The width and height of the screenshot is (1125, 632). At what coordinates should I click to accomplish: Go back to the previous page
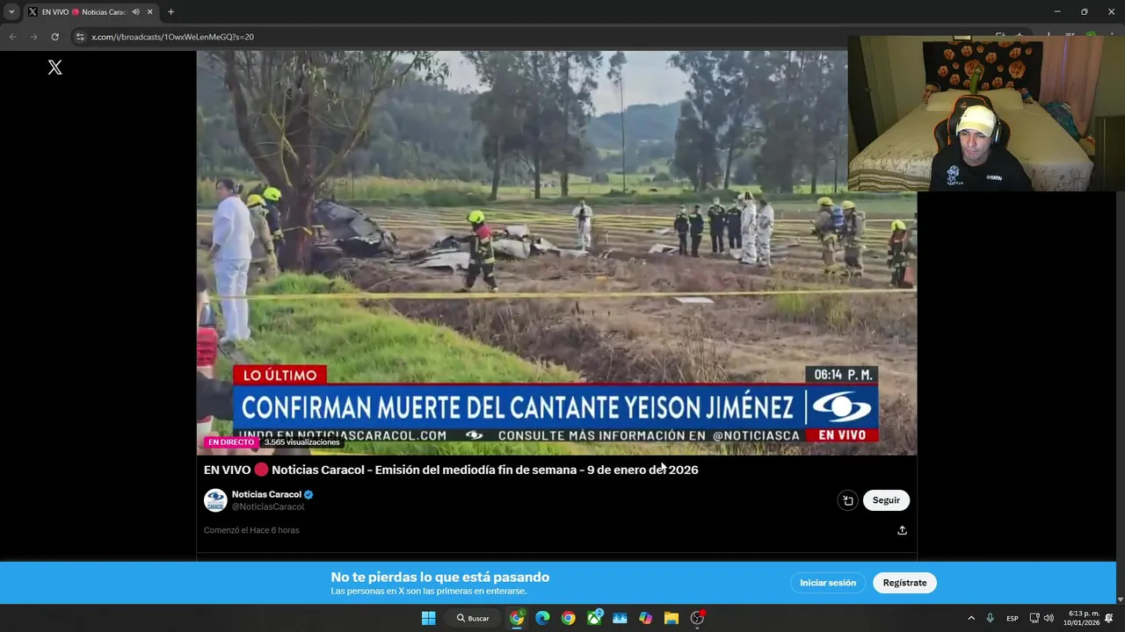click(x=12, y=37)
